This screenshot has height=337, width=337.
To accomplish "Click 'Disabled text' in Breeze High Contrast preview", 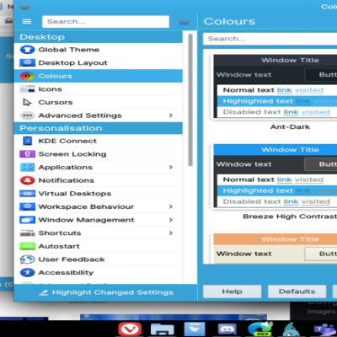I will (252, 201).
